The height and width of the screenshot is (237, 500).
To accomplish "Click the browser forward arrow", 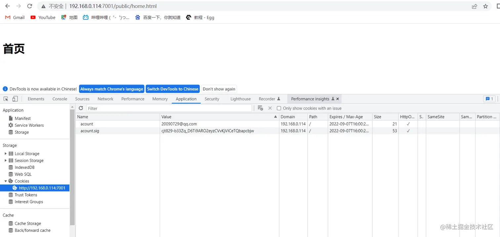I will (19, 6).
